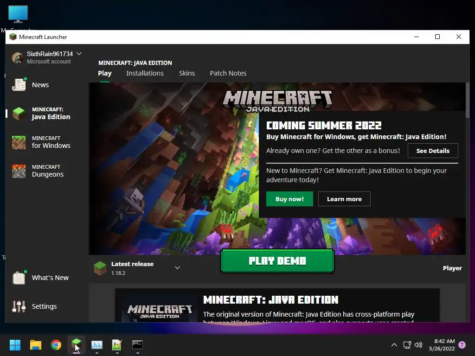The height and width of the screenshot is (356, 475).
Task: Expand the account dropdown chevron
Action: coord(79,54)
